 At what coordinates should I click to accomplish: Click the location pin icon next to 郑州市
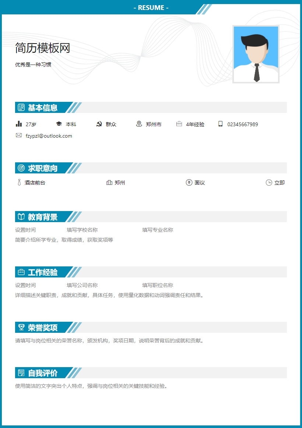point(138,124)
